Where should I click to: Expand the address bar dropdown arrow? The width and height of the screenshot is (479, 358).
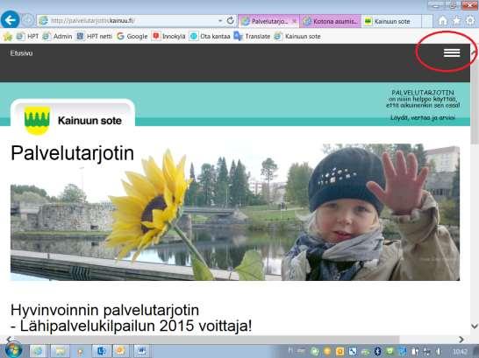[x=220, y=21]
